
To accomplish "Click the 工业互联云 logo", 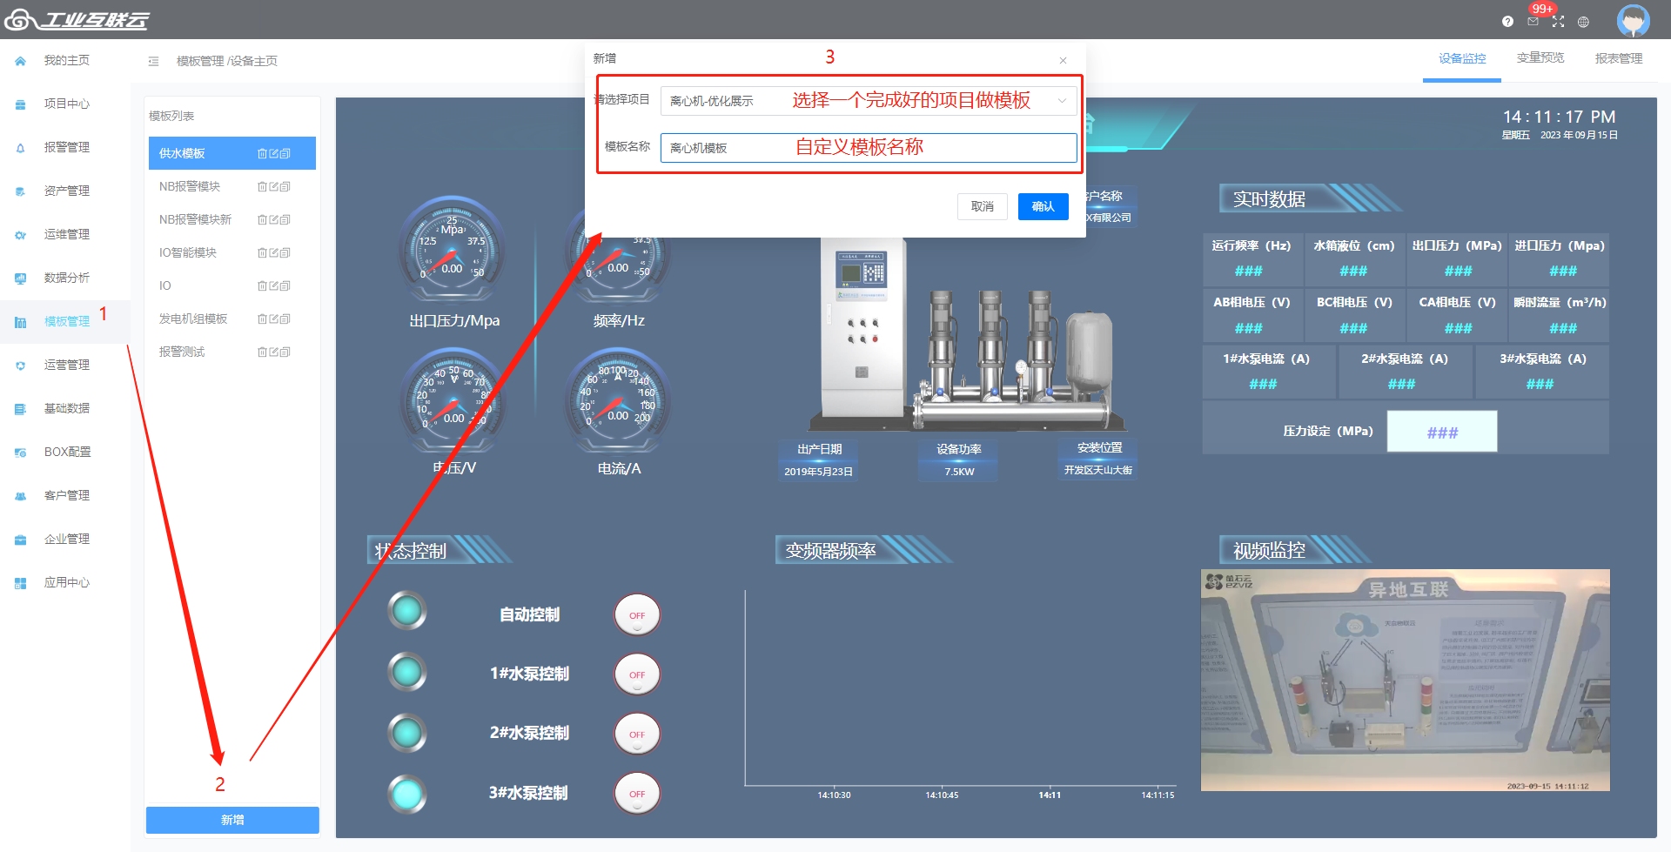I will [x=77, y=19].
